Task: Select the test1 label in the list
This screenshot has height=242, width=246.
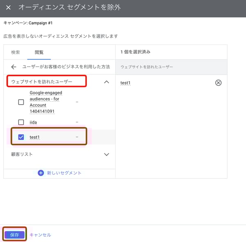Action: (35, 137)
